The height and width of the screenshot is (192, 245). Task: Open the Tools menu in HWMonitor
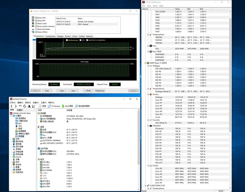[x=155, y=6]
